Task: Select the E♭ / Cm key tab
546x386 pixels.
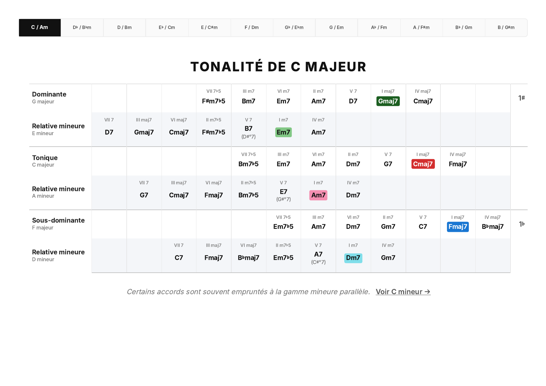Action: pos(167,27)
